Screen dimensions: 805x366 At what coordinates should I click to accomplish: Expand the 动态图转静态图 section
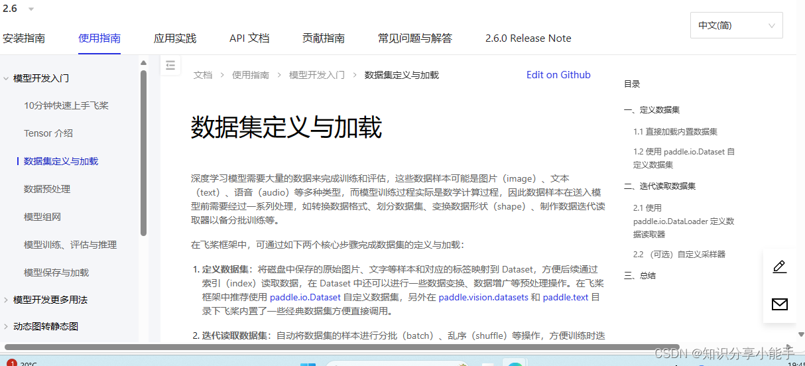pyautogui.click(x=6, y=326)
